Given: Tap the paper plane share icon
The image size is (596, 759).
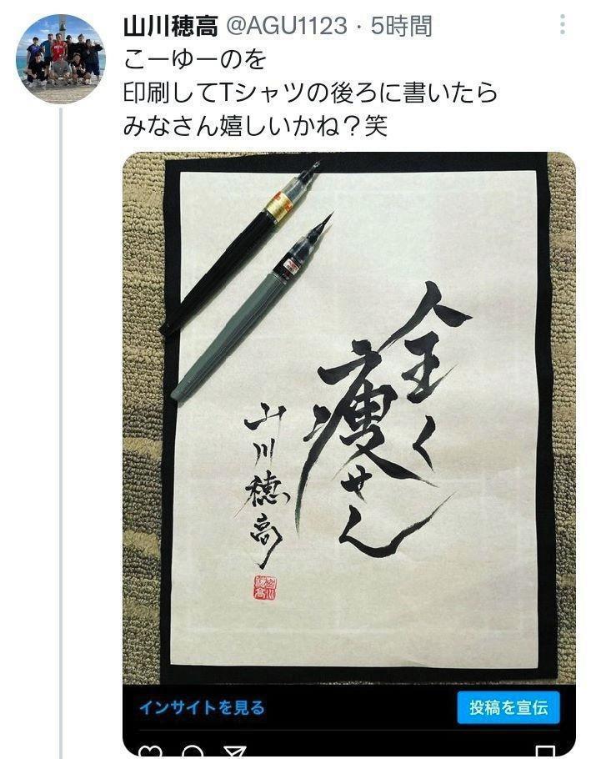Looking at the screenshot, I should click(236, 752).
